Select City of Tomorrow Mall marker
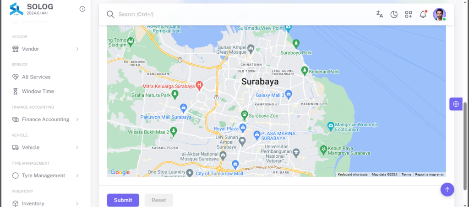The width and height of the screenshot is (469, 207). (x=235, y=164)
